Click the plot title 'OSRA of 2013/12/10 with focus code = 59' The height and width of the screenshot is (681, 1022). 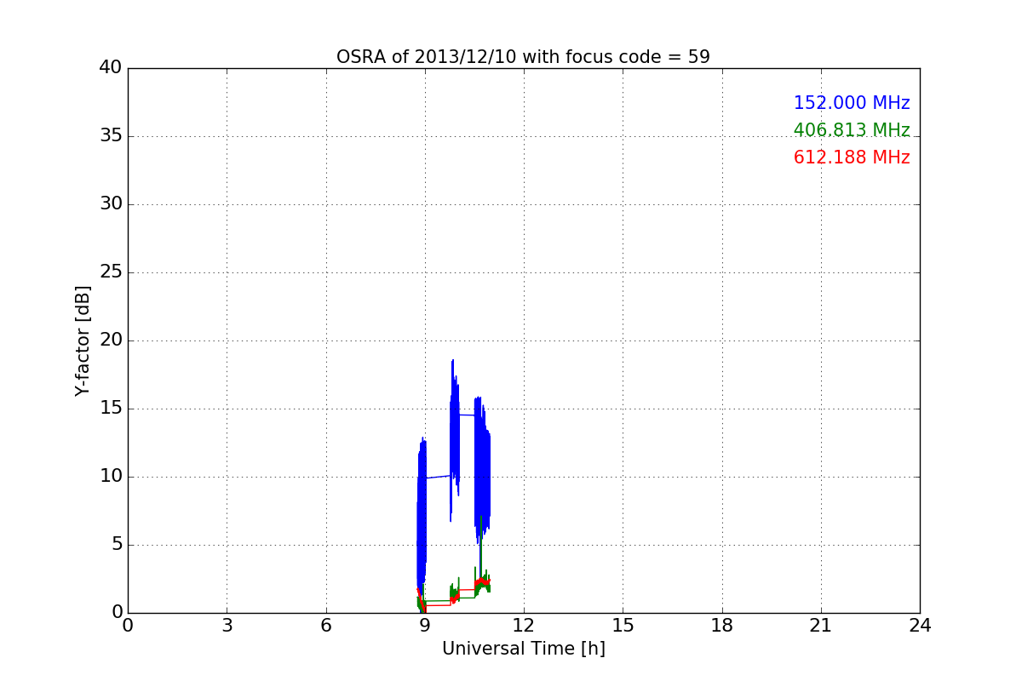tap(523, 57)
